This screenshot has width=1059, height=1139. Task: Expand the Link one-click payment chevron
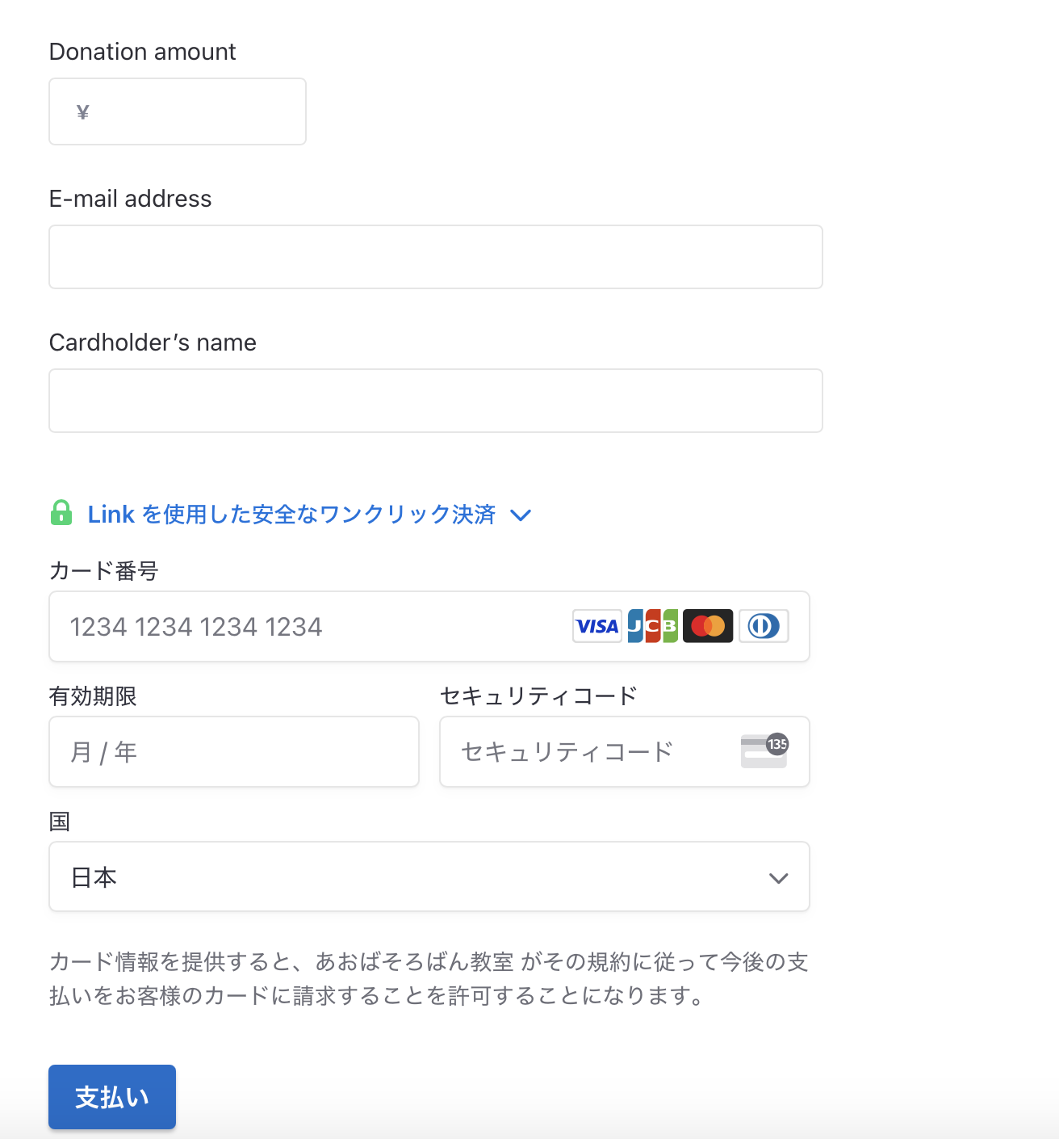(x=521, y=515)
